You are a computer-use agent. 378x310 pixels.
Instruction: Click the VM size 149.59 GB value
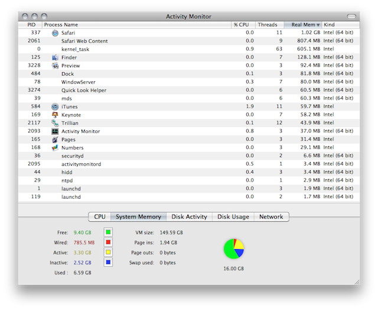pos(171,233)
